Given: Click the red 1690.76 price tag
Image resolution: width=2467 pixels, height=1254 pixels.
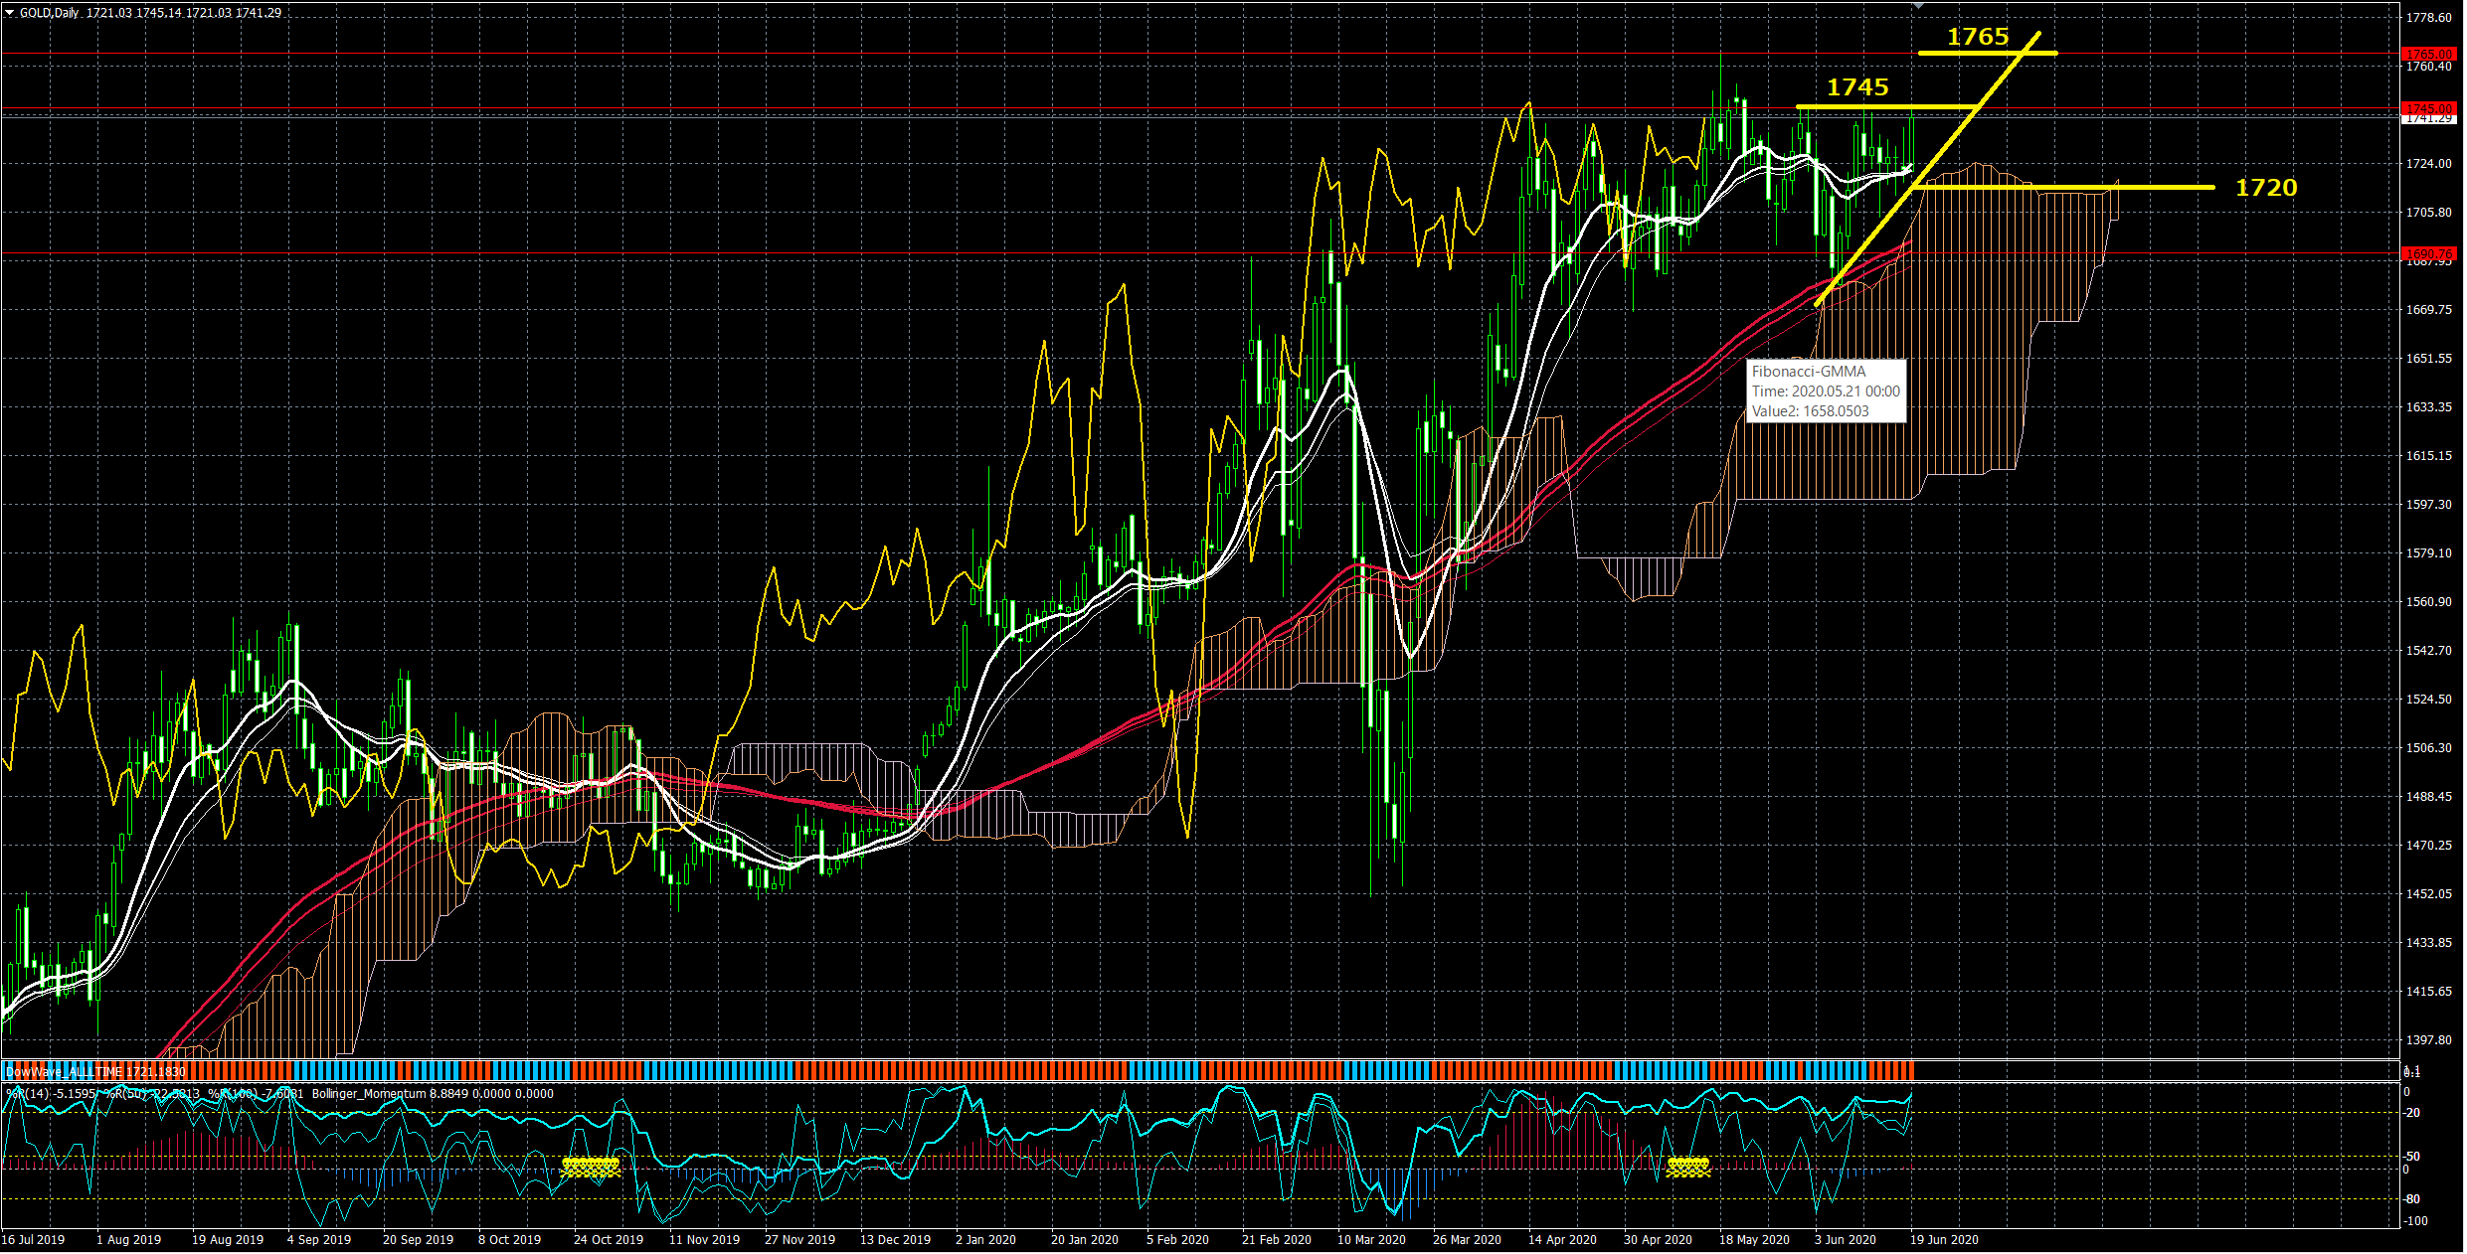Looking at the screenshot, I should (2428, 253).
